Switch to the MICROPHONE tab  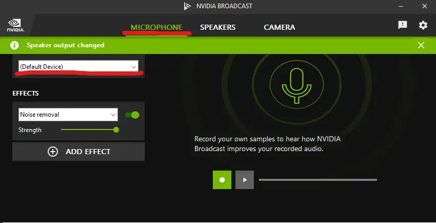point(156,27)
